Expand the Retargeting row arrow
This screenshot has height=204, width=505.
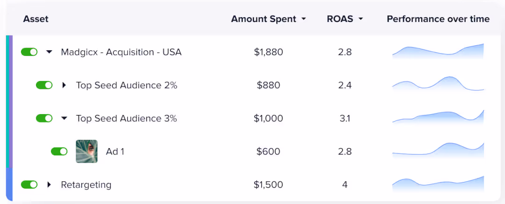coord(49,184)
